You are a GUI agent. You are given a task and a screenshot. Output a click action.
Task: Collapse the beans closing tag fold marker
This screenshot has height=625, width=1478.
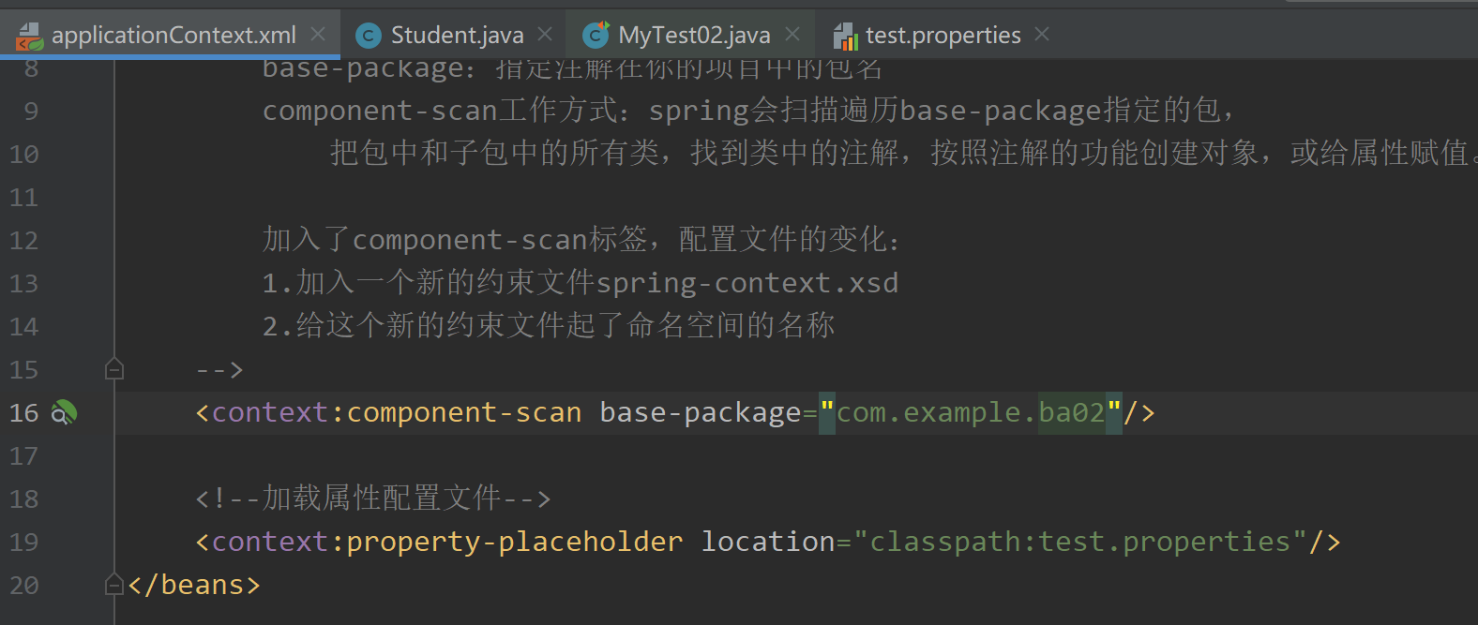pyautogui.click(x=114, y=585)
